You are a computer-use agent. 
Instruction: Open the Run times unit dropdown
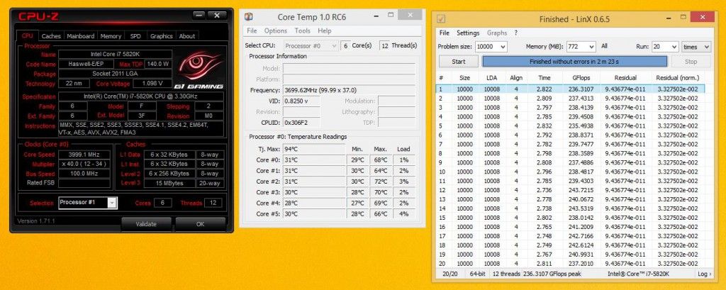[x=696, y=47]
